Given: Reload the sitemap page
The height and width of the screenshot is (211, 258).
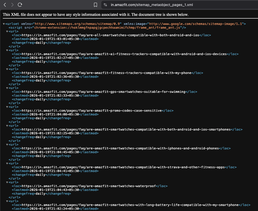Looking at the screenshot, I should coord(20,5).
